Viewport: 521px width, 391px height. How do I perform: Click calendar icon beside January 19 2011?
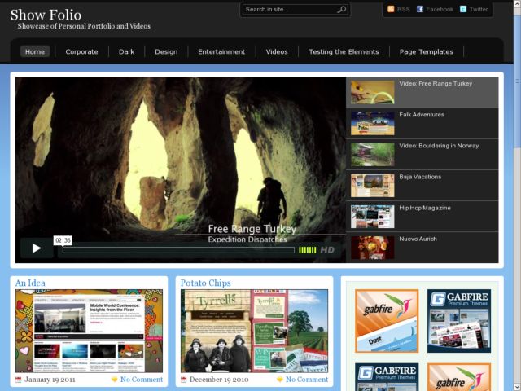(x=18, y=380)
